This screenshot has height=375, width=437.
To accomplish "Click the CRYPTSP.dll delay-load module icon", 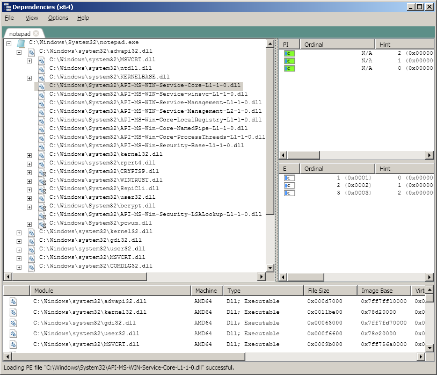I will [x=42, y=172].
